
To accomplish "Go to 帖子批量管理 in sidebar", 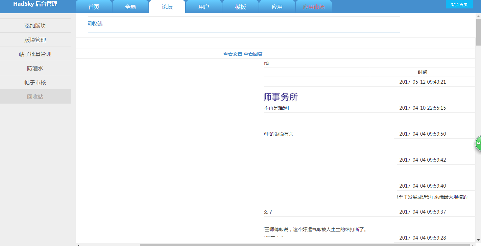I will 35,54.
